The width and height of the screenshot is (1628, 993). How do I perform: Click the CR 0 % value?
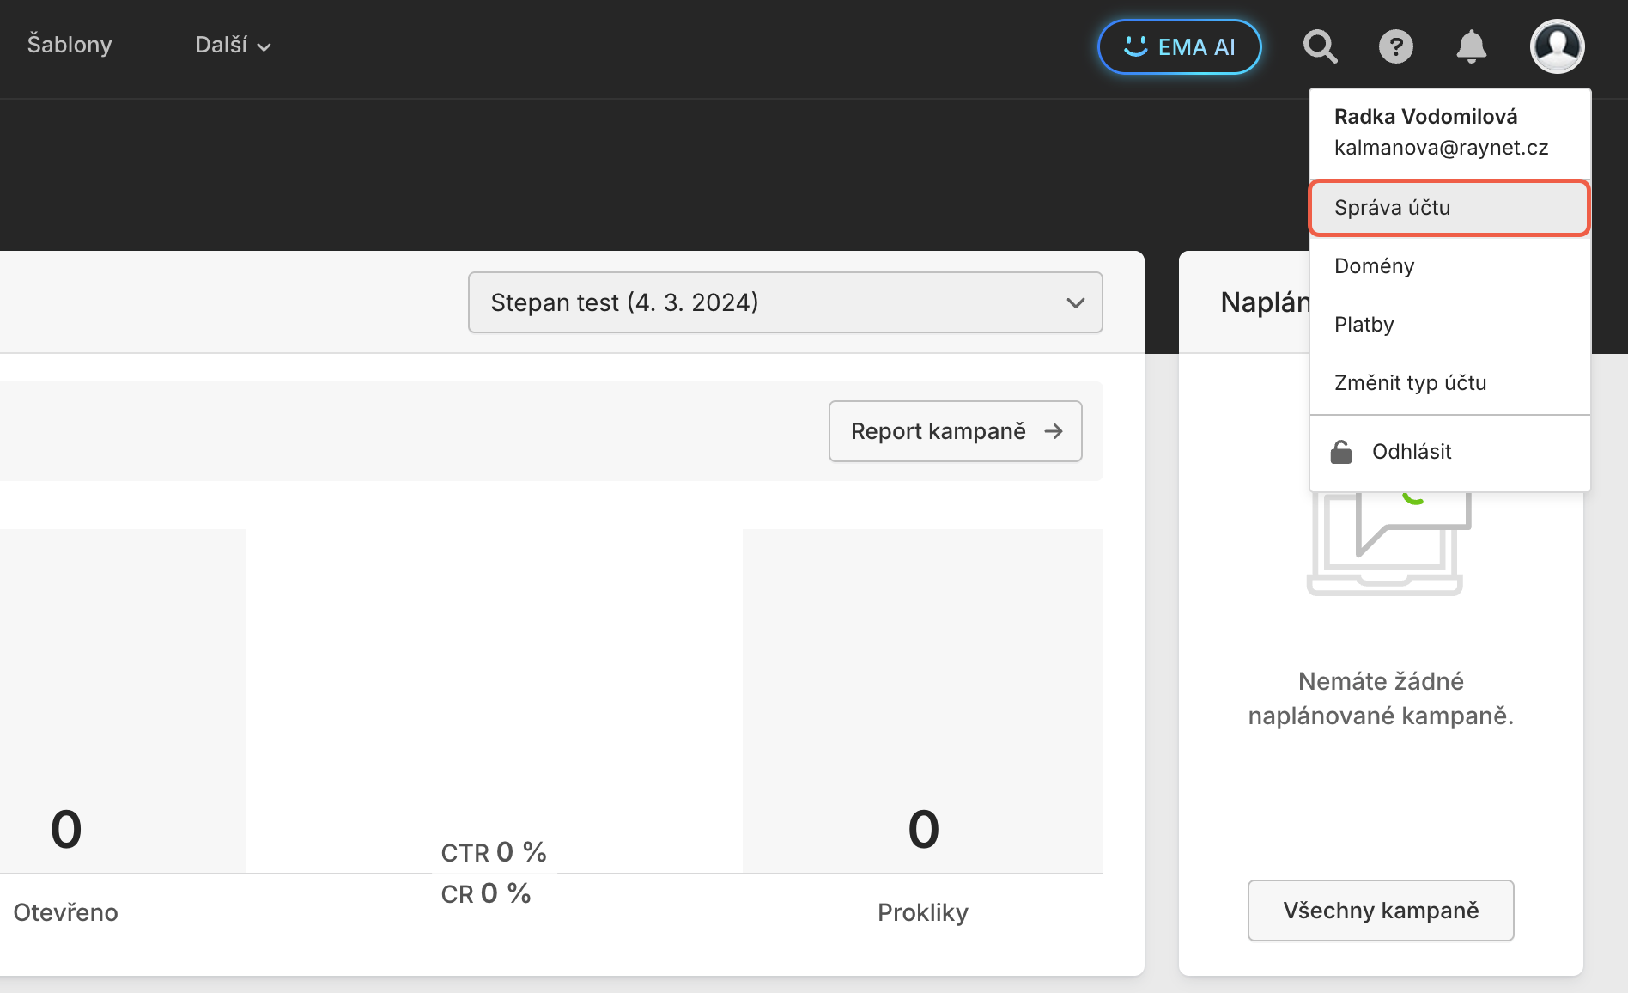click(486, 893)
